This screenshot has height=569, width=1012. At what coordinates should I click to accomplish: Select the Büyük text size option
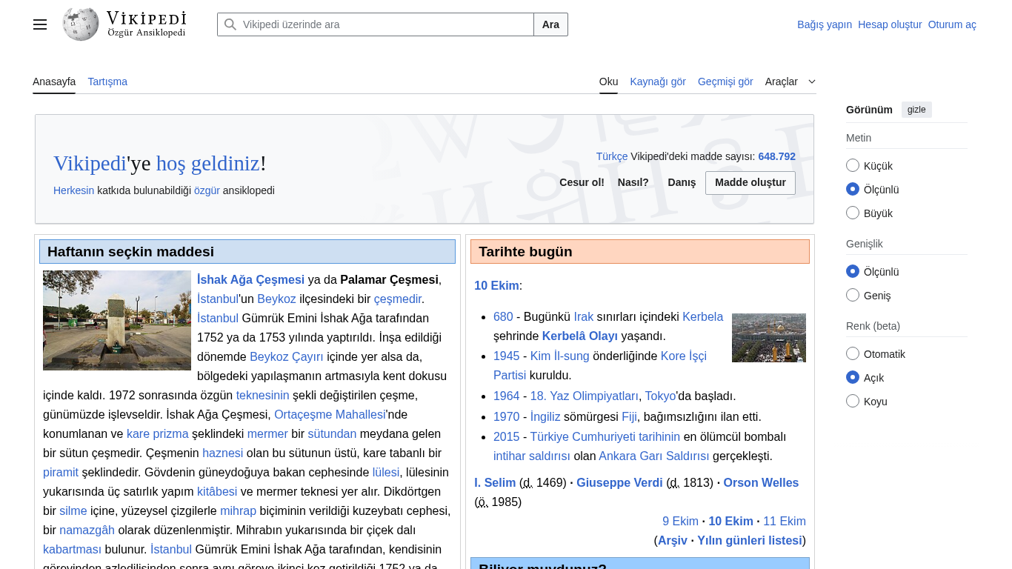[853, 213]
